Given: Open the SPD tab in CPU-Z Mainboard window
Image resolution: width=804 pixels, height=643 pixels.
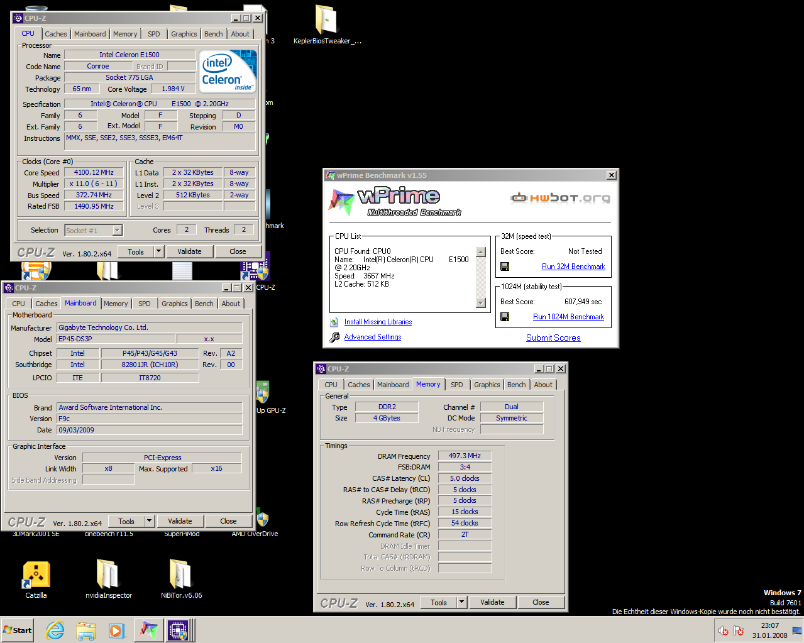Looking at the screenshot, I should [x=145, y=304].
